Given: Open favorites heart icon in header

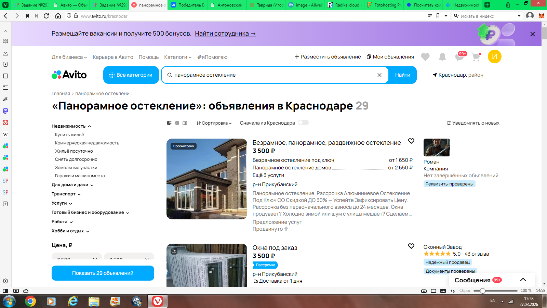Looking at the screenshot, I should coord(425,57).
